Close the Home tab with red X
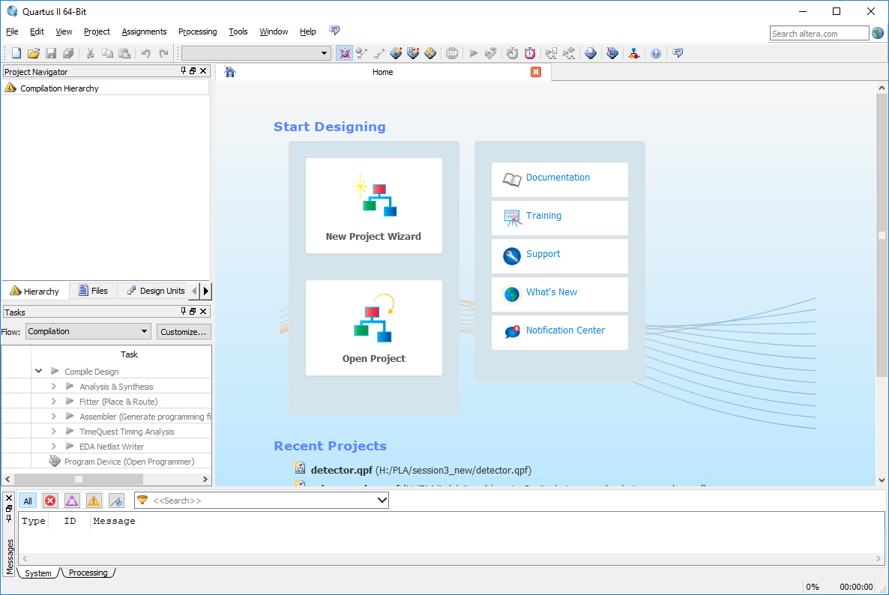This screenshot has height=595, width=889. tap(536, 72)
